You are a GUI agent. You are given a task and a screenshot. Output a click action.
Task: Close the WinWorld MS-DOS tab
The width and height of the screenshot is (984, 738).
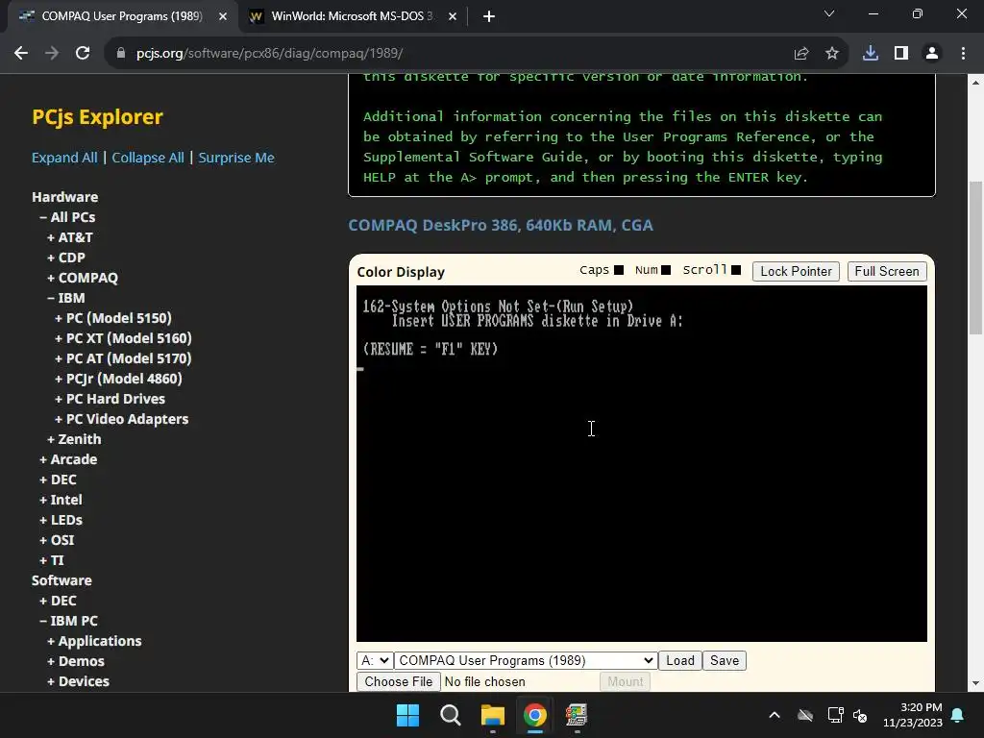coord(453,16)
